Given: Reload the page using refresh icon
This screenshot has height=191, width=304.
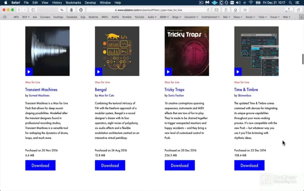Looking at the screenshot, I should [208, 10].
